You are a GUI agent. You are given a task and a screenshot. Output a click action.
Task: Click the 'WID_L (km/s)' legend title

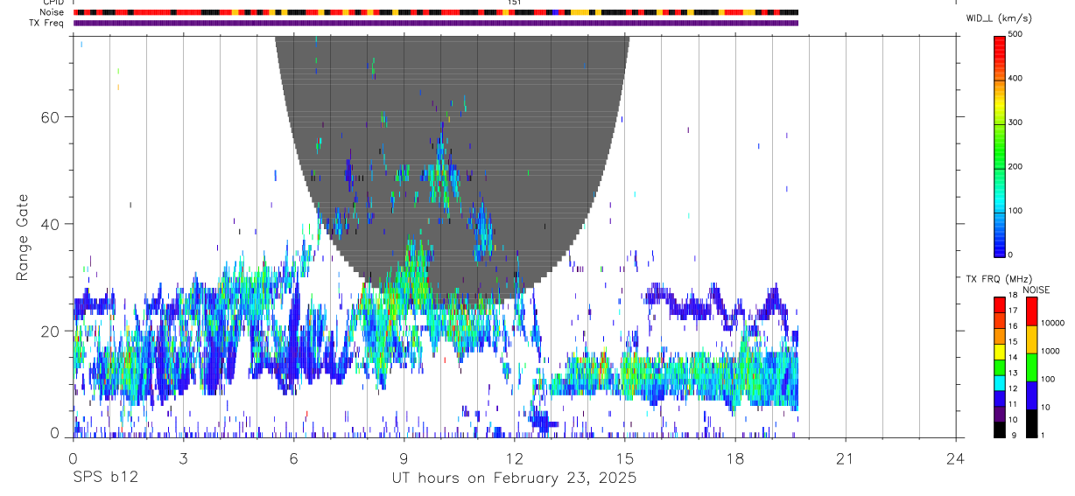(x=998, y=17)
